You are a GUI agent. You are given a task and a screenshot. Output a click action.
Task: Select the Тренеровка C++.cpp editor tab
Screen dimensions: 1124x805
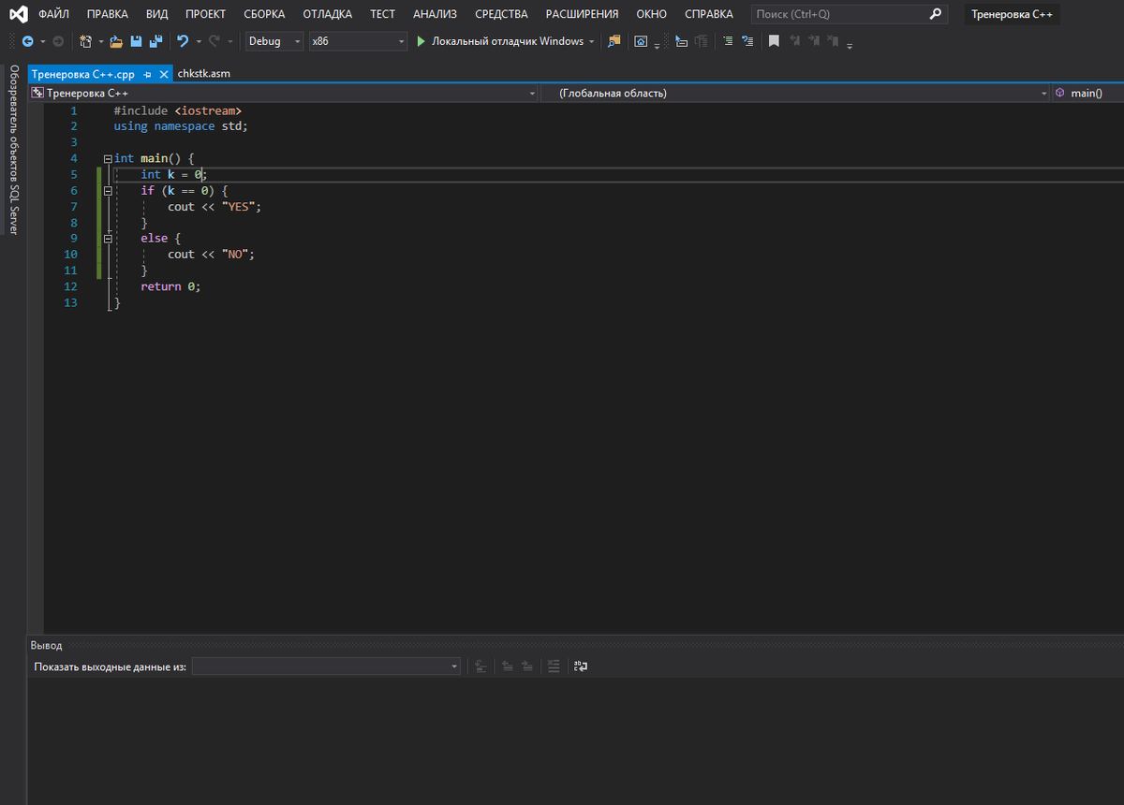click(83, 74)
